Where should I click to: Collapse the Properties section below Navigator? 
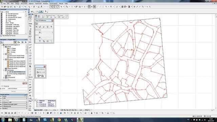click(x=2, y=86)
